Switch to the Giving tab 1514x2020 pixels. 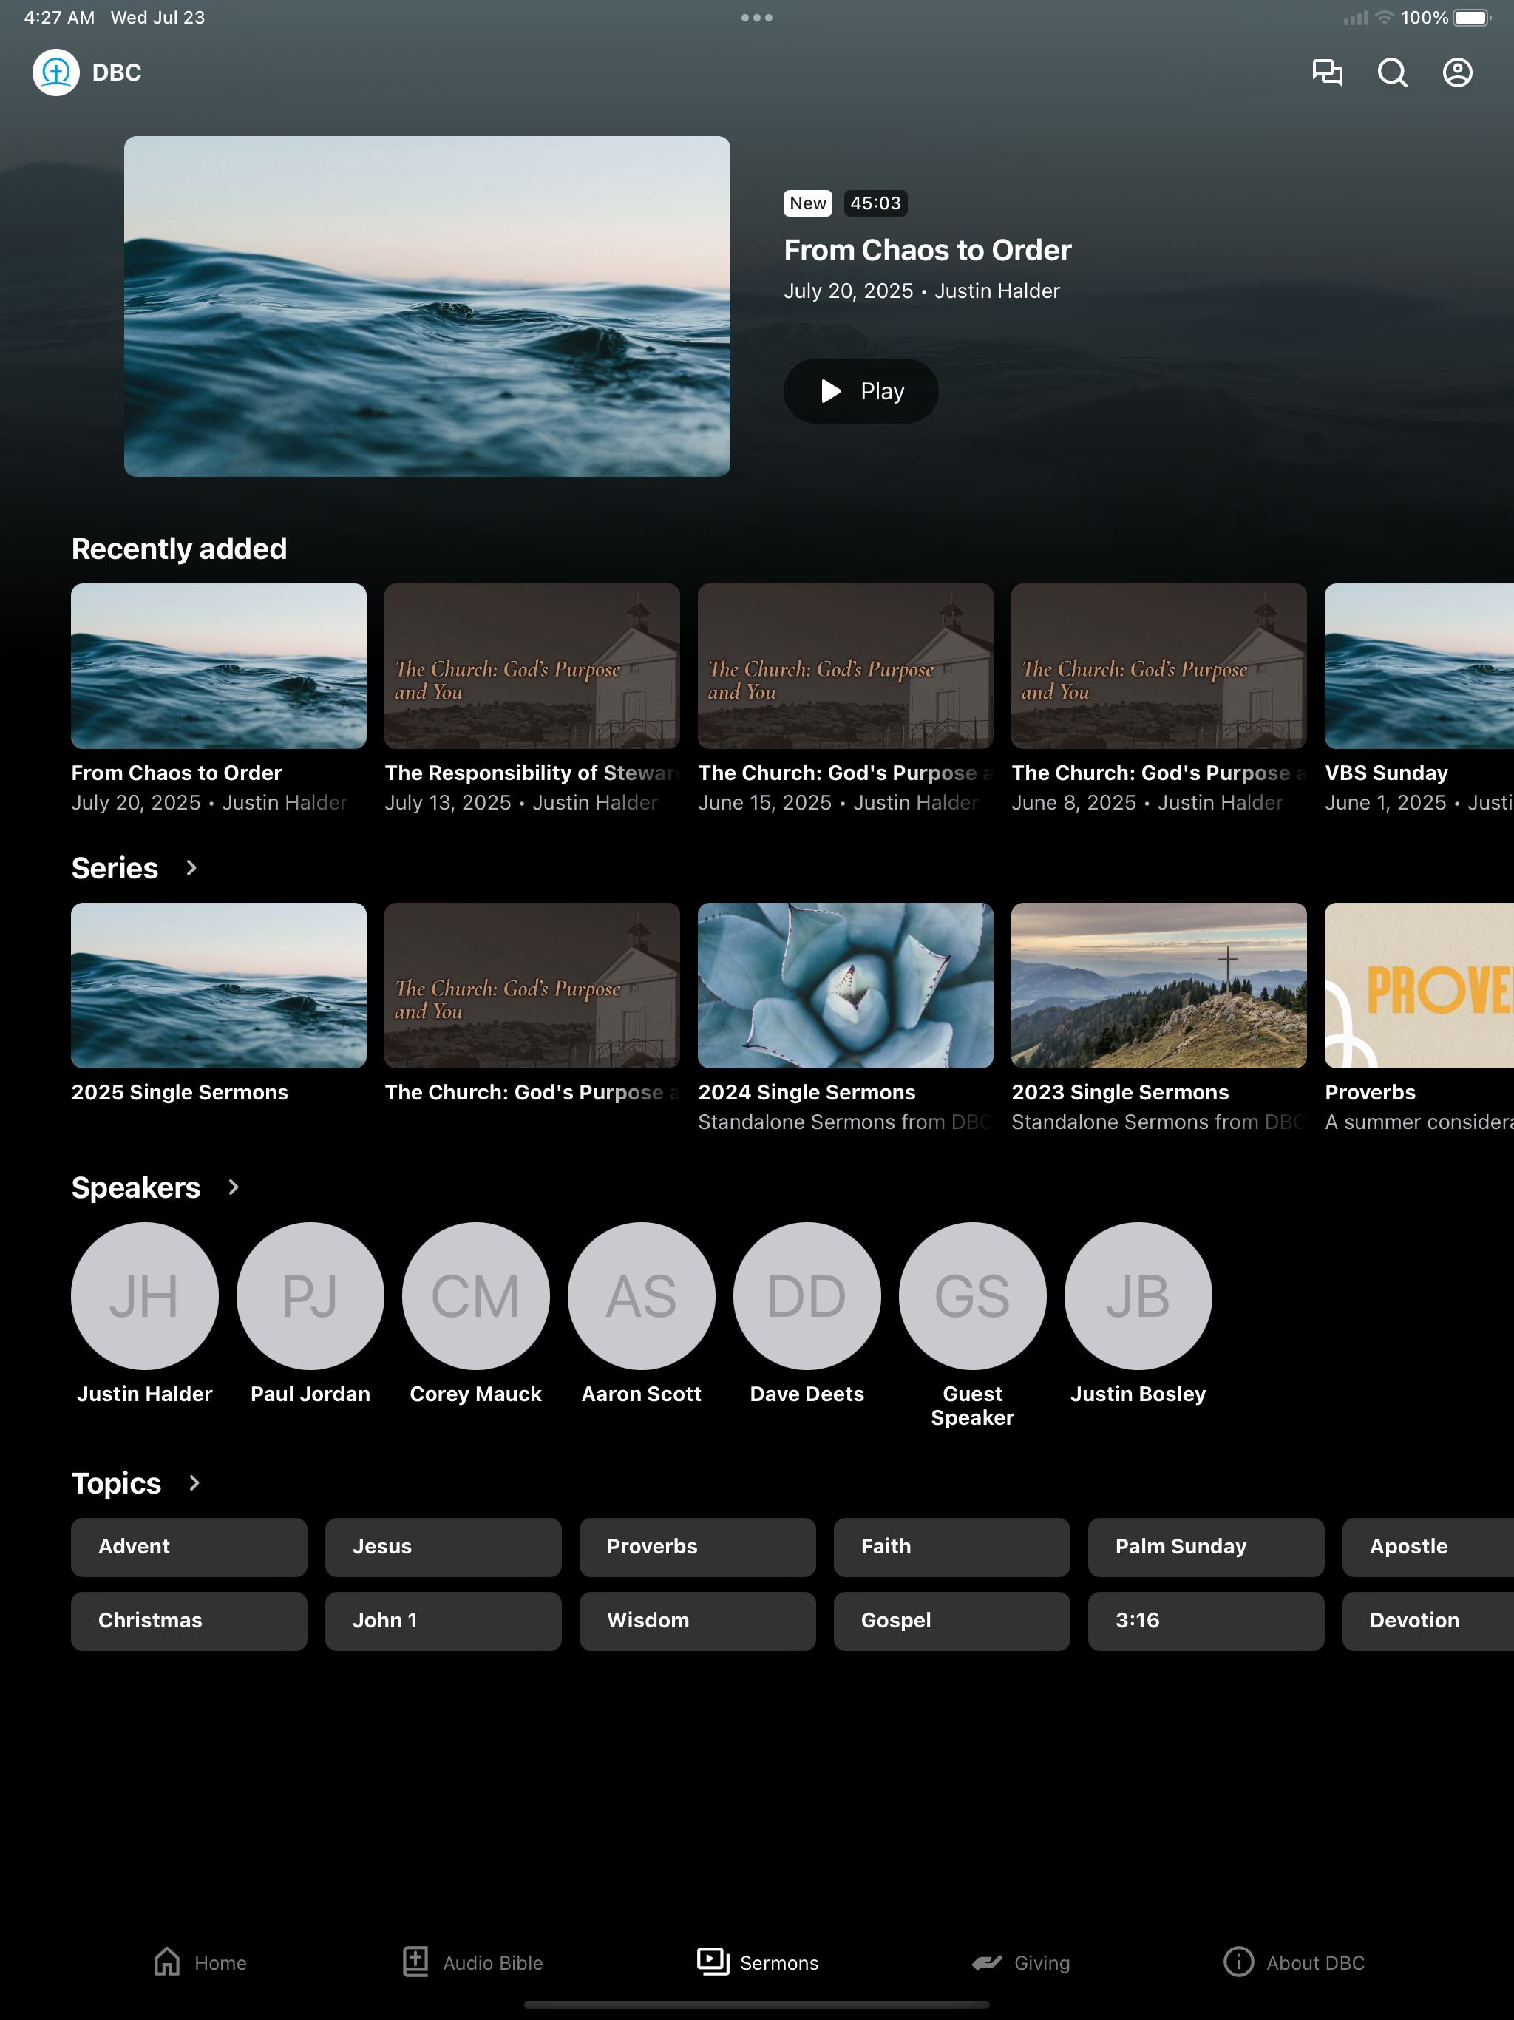[x=1021, y=1962]
